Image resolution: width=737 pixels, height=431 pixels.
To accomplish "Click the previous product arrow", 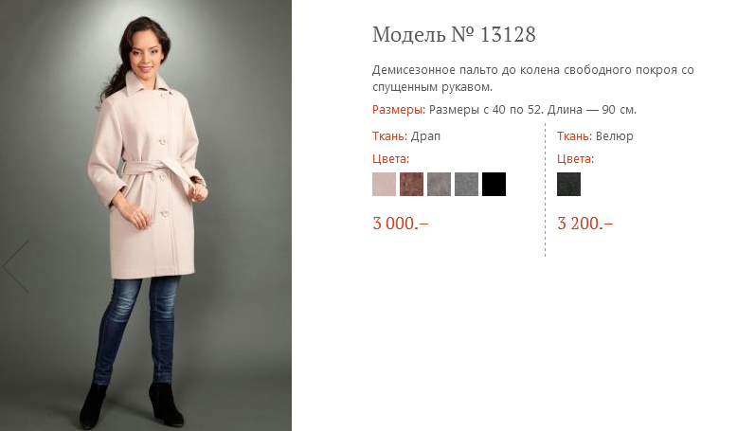I will (x=16, y=266).
